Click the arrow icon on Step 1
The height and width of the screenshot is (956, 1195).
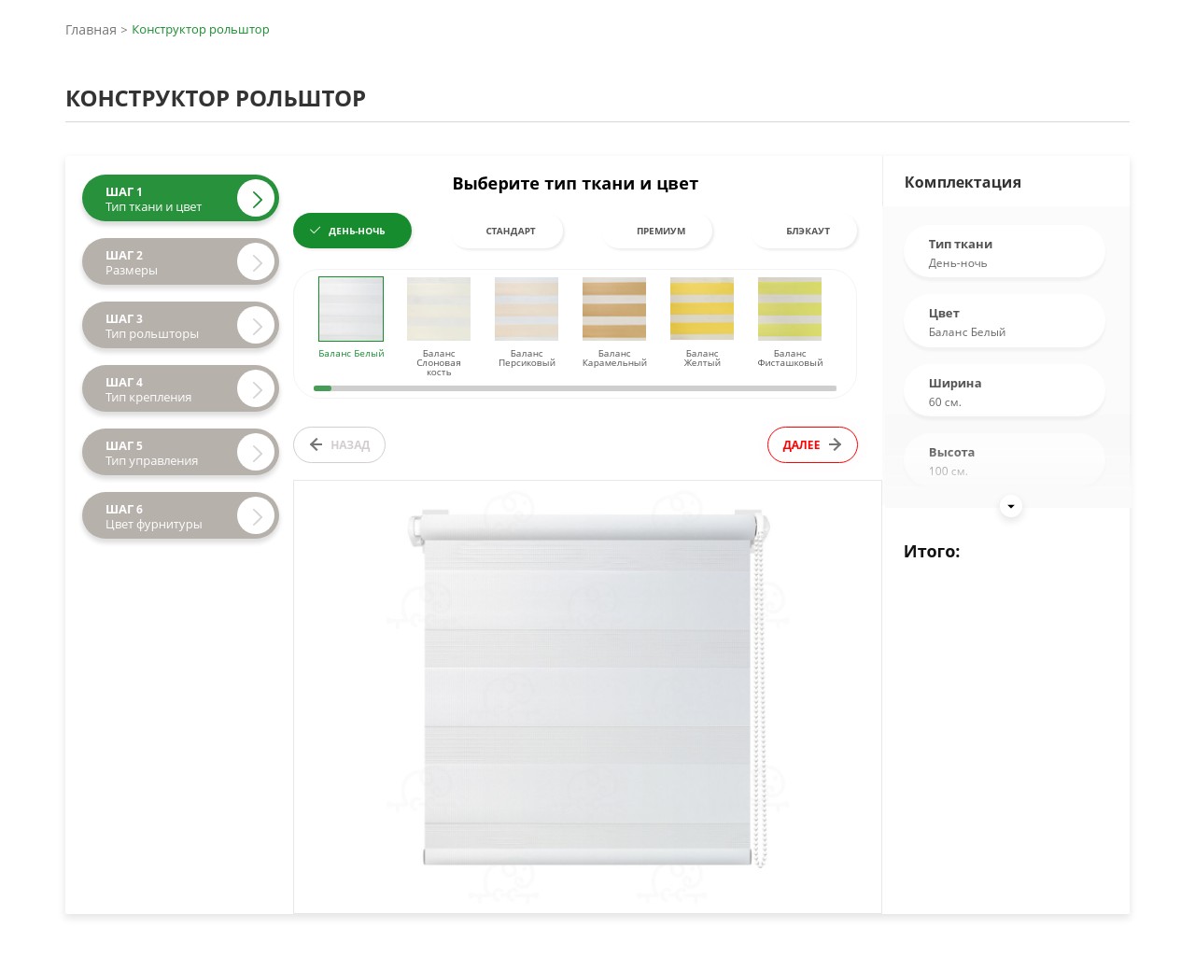(x=256, y=199)
